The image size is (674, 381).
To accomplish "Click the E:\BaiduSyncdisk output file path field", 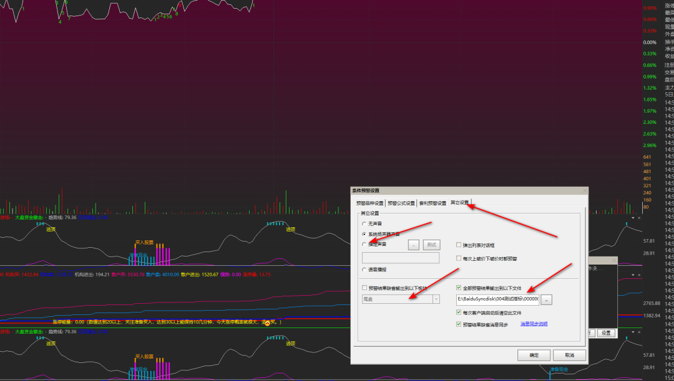I will [497, 299].
